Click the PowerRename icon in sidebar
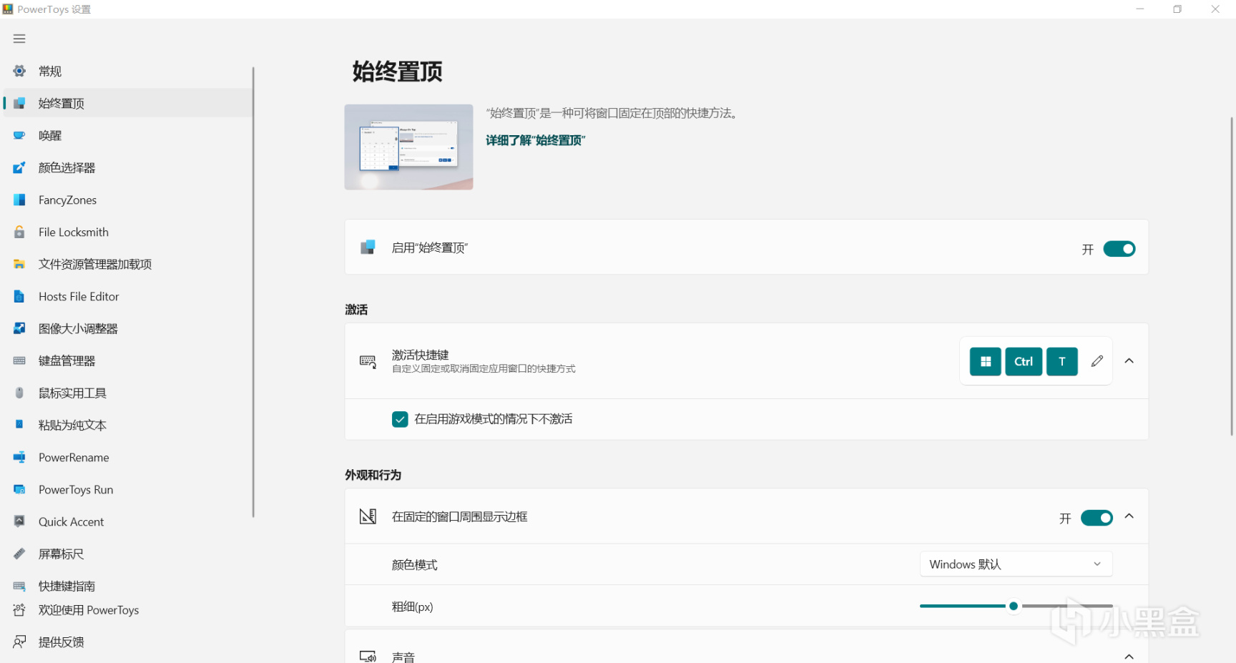The height and width of the screenshot is (663, 1236). (19, 457)
